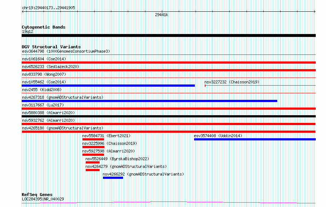Click the red bar under nsv5932762

coord(168,124)
